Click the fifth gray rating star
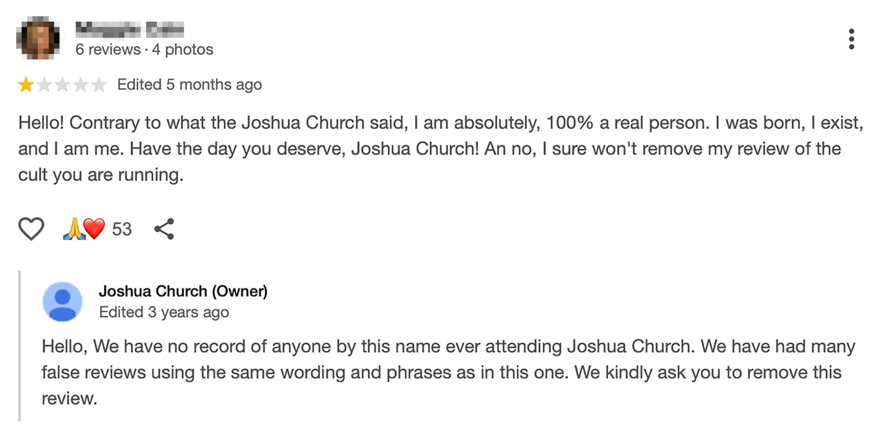This screenshot has height=437, width=879. 99,85
